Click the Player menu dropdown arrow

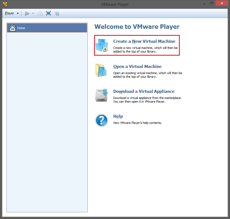(x=18, y=13)
